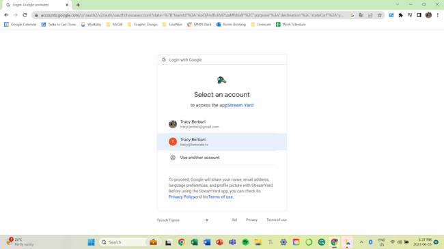Open the Work Schedule bookmark

click(x=291, y=25)
